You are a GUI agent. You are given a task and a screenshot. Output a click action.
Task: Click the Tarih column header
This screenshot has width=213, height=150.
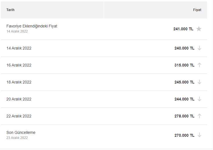point(10,10)
